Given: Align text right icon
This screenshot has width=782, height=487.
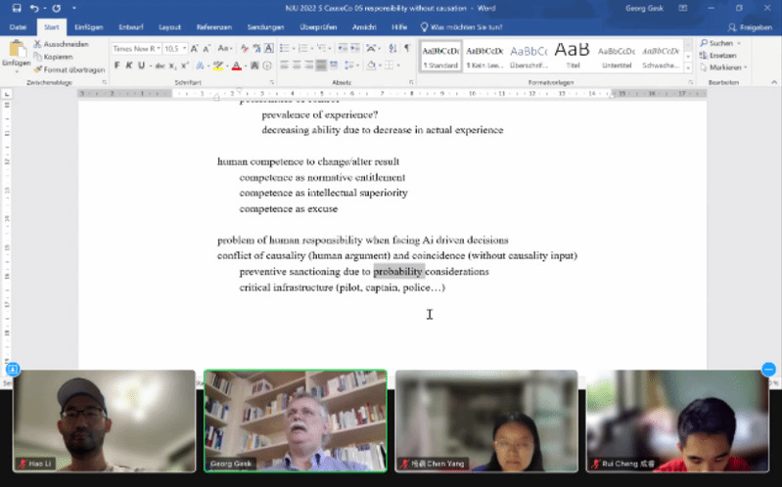Looking at the screenshot, I should tap(308, 66).
